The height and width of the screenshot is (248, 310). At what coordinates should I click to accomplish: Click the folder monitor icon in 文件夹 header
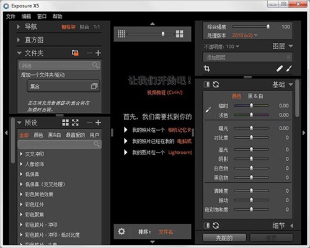pos(75,53)
